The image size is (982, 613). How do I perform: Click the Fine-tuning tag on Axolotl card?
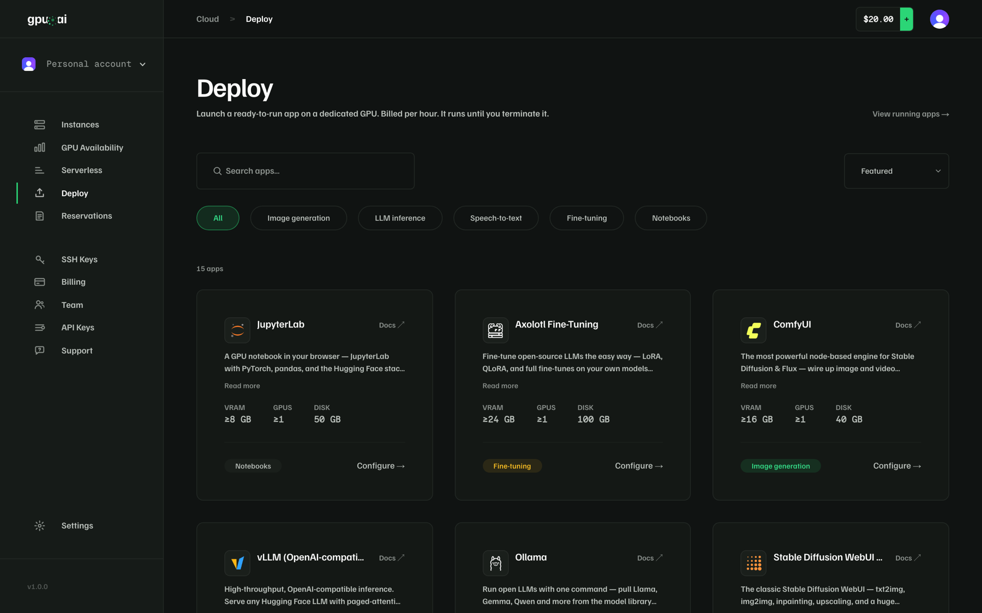point(512,466)
